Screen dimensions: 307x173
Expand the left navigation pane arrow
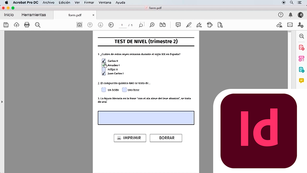2,102
